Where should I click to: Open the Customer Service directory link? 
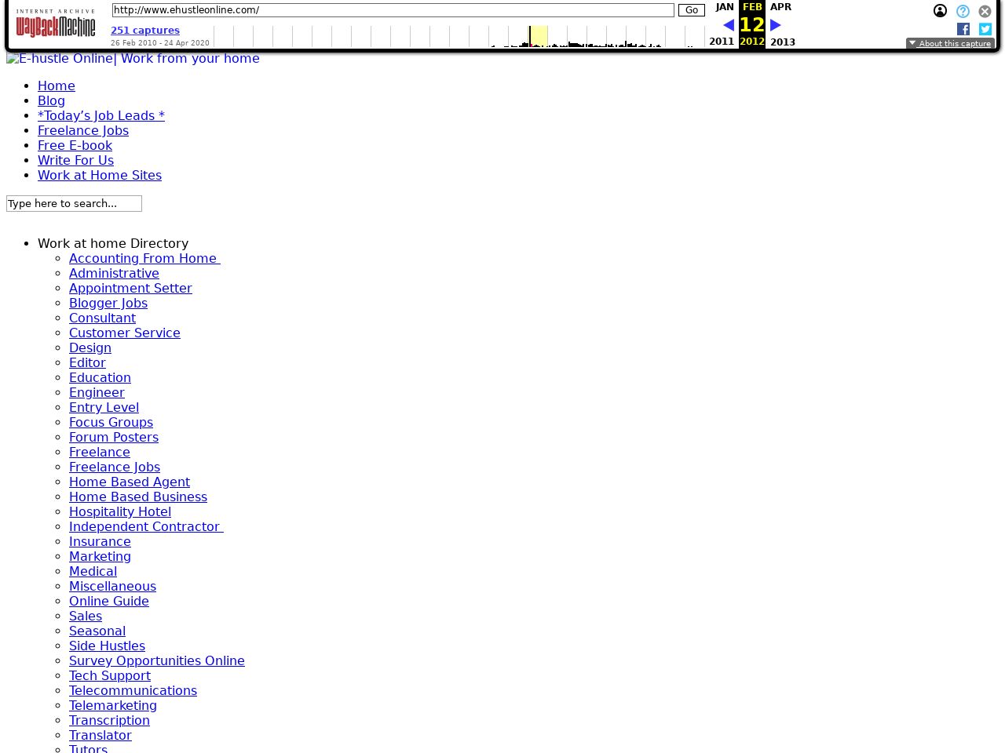[125, 333]
